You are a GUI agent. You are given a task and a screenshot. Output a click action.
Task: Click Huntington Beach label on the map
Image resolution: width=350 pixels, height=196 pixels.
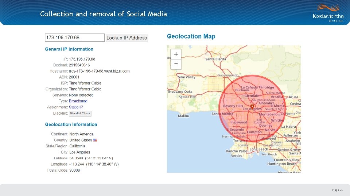[282, 164]
